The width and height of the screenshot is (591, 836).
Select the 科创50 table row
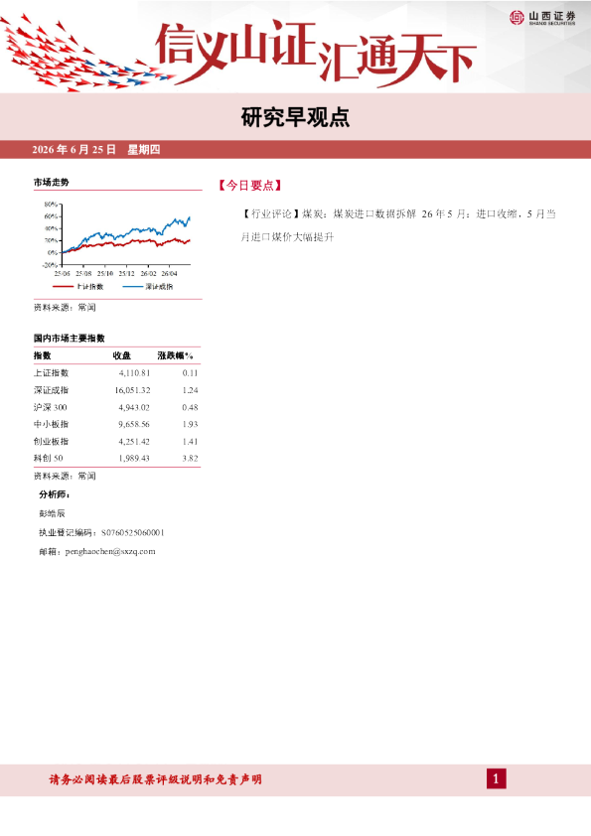(116, 458)
